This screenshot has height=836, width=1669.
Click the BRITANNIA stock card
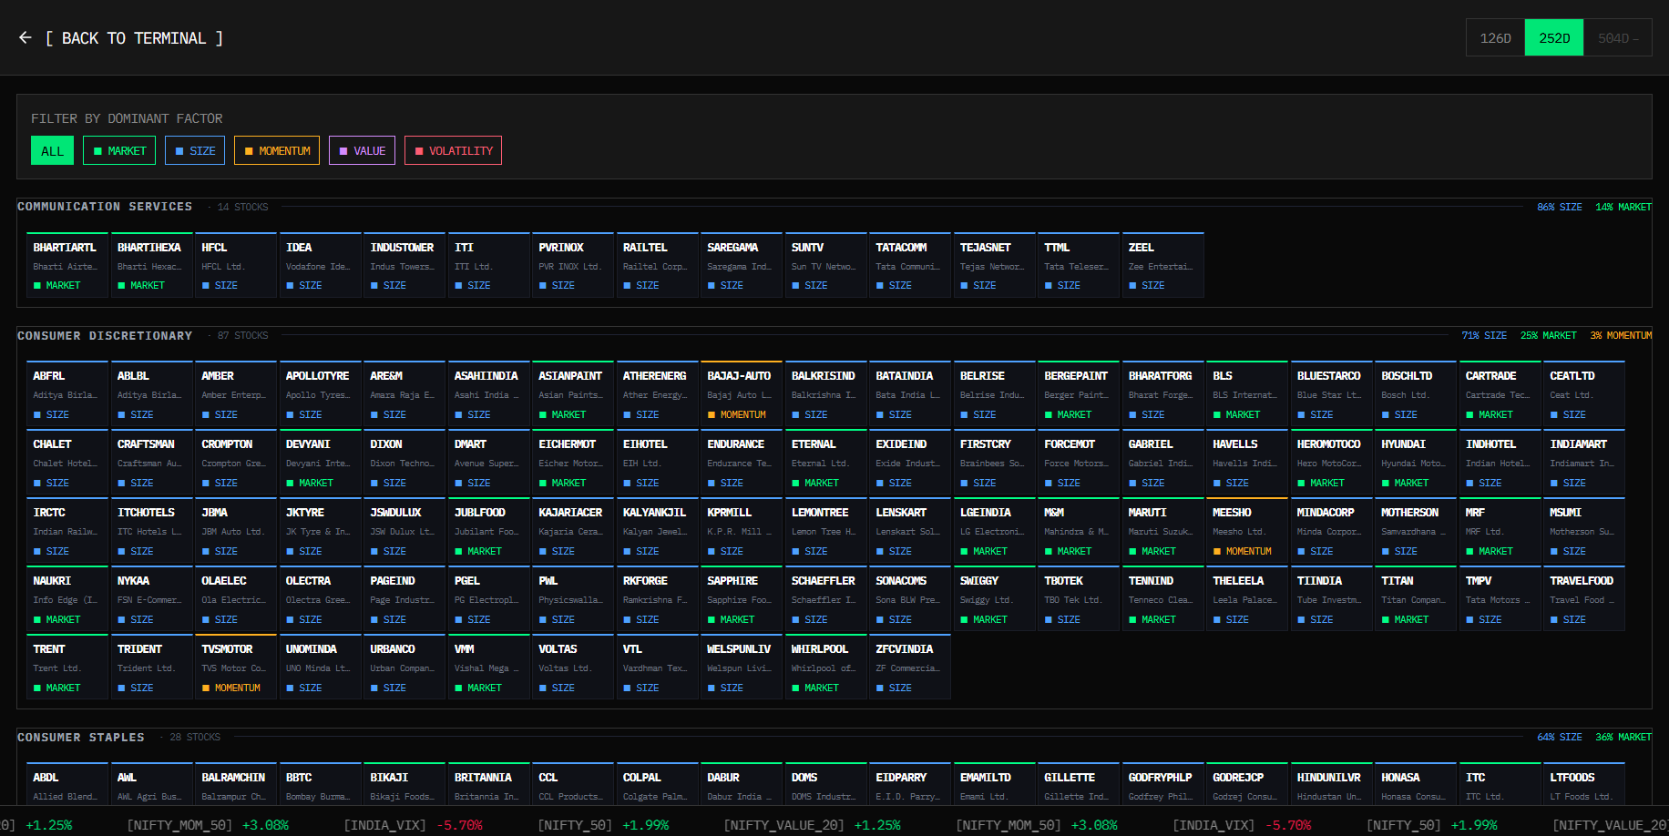(488, 786)
